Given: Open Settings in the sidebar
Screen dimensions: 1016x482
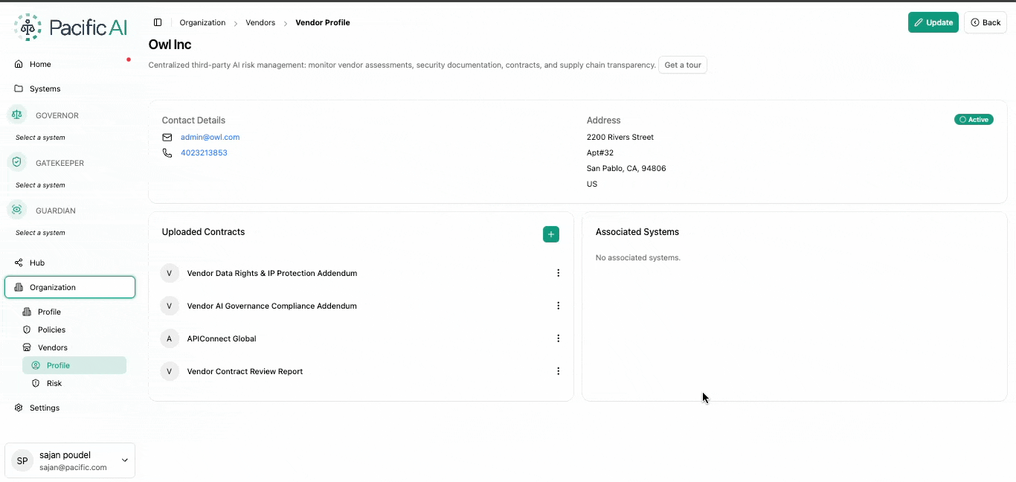Looking at the screenshot, I should [x=45, y=408].
